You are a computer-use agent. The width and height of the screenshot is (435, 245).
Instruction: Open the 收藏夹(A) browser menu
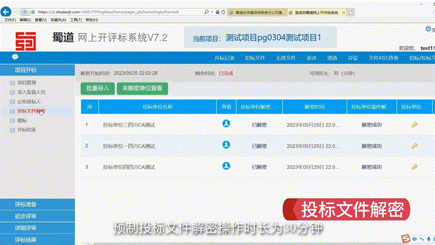(x=58, y=20)
